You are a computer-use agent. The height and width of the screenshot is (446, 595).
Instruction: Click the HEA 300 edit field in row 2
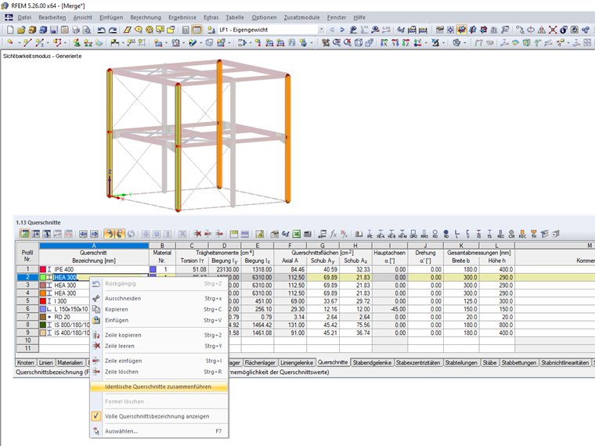click(x=100, y=277)
